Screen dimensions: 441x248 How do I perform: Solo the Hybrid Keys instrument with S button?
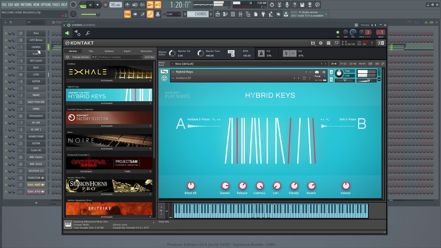tap(331, 72)
